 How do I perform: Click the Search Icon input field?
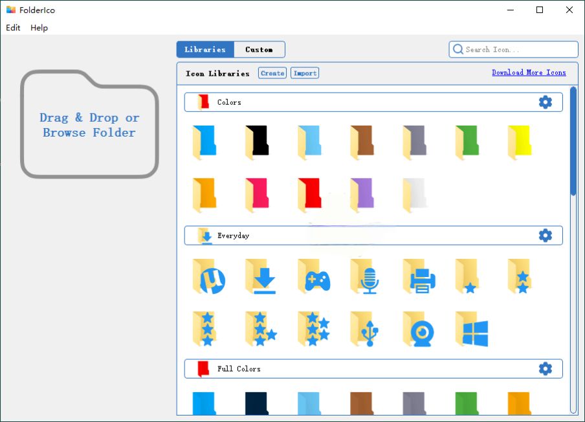coord(518,50)
